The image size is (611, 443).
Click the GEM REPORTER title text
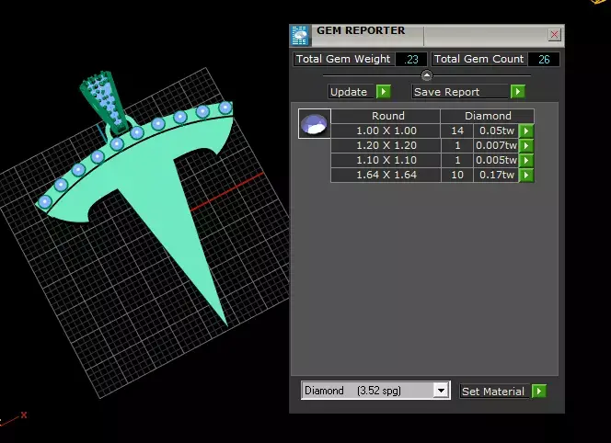[x=361, y=30]
